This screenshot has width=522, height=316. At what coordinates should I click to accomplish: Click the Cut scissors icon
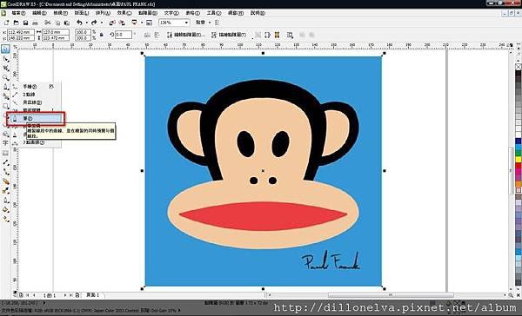[x=48, y=23]
